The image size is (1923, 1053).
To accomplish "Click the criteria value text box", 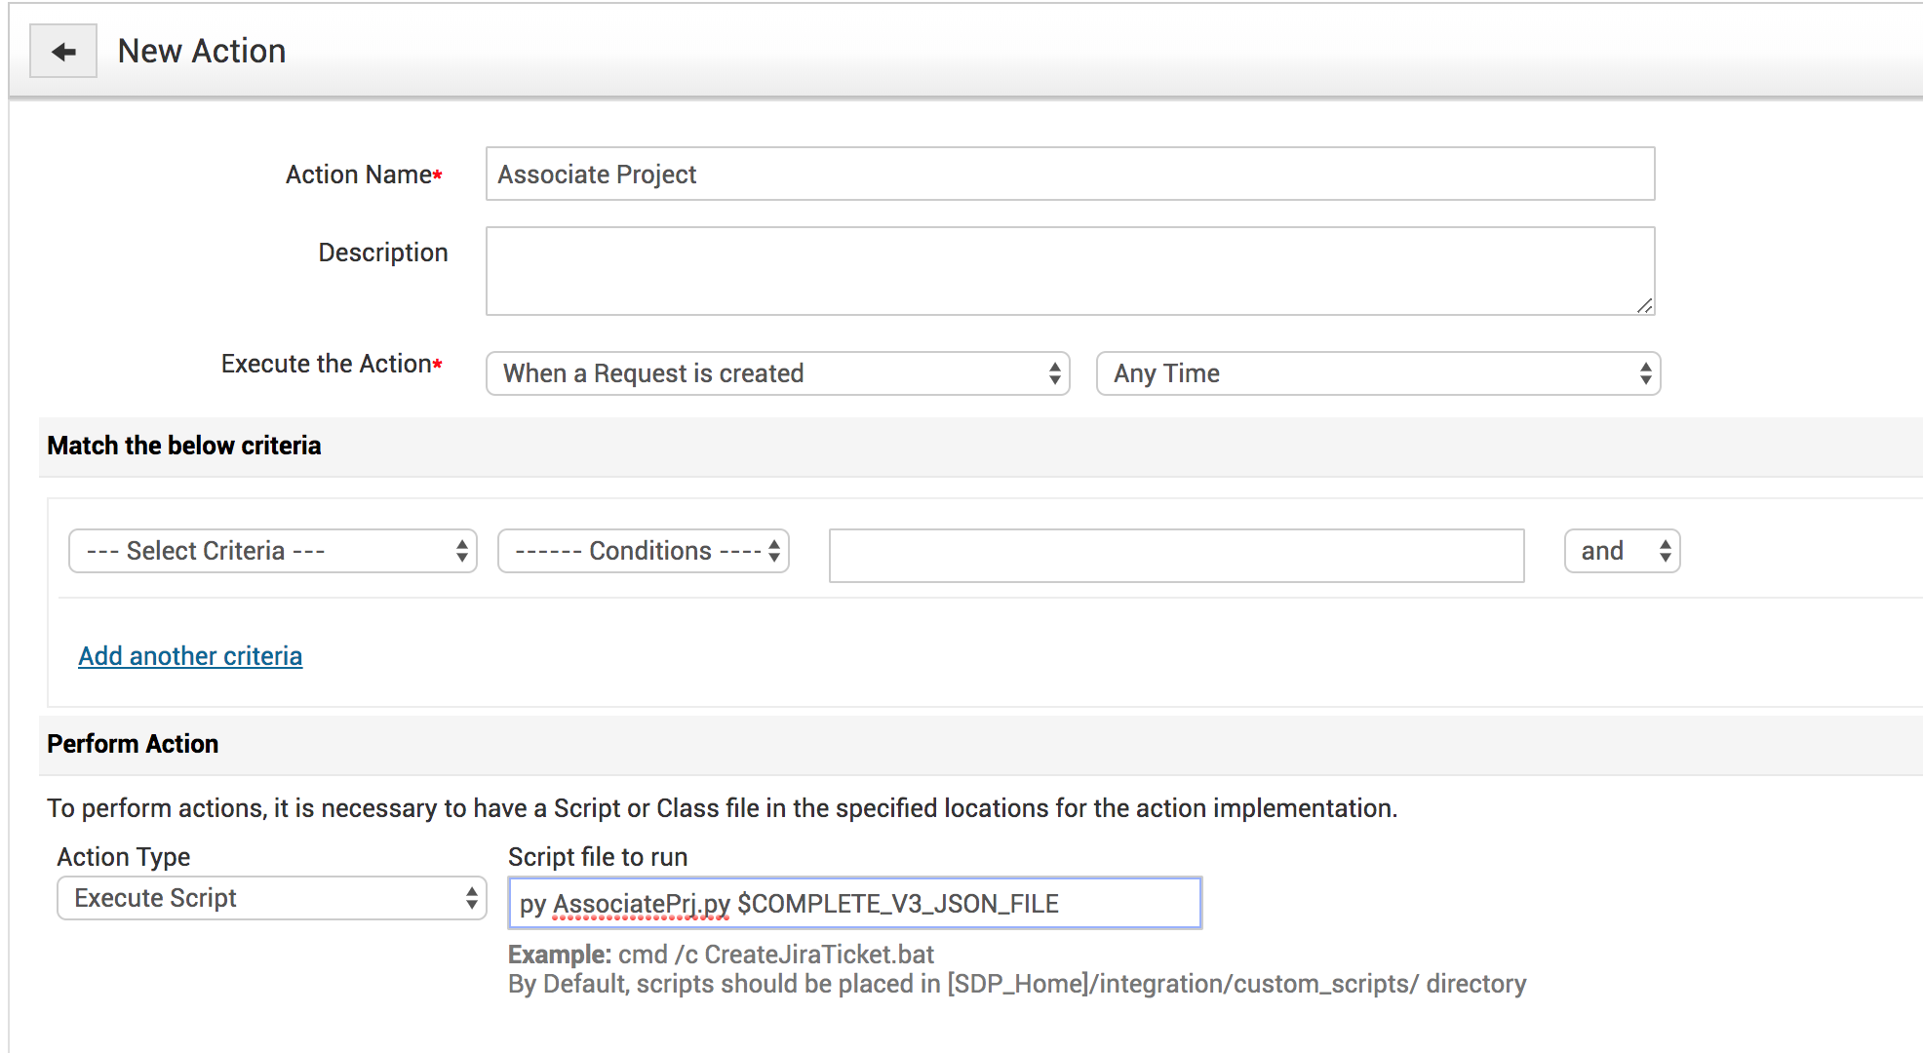I will [x=1175, y=555].
